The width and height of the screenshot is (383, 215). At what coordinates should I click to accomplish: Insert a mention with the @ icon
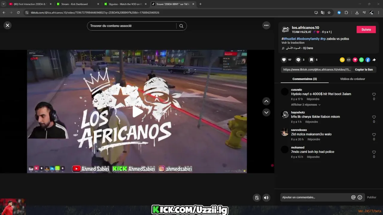click(353, 197)
